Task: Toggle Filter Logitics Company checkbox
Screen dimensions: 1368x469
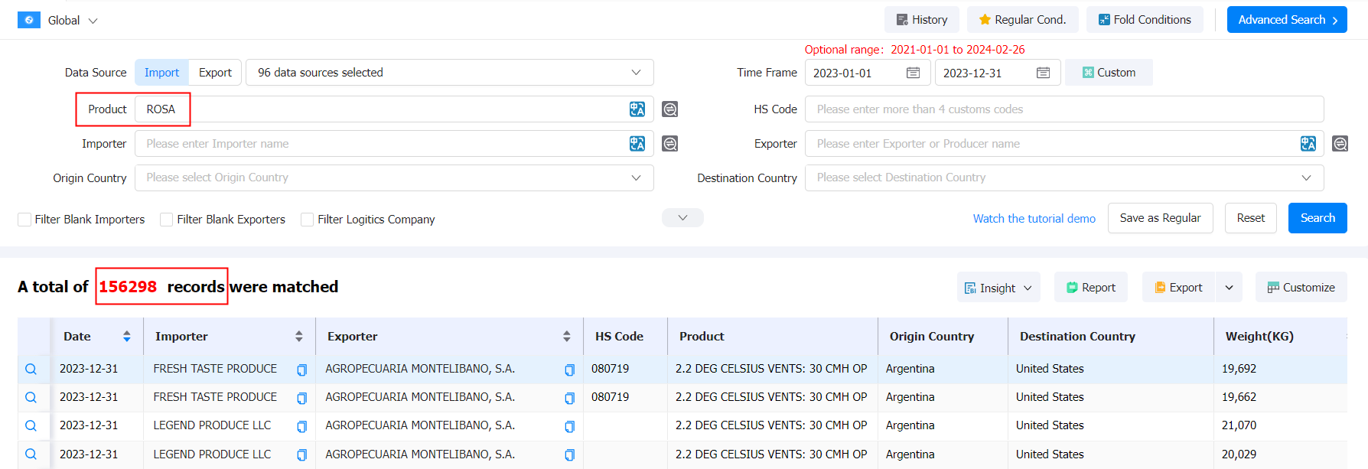Action: (307, 220)
